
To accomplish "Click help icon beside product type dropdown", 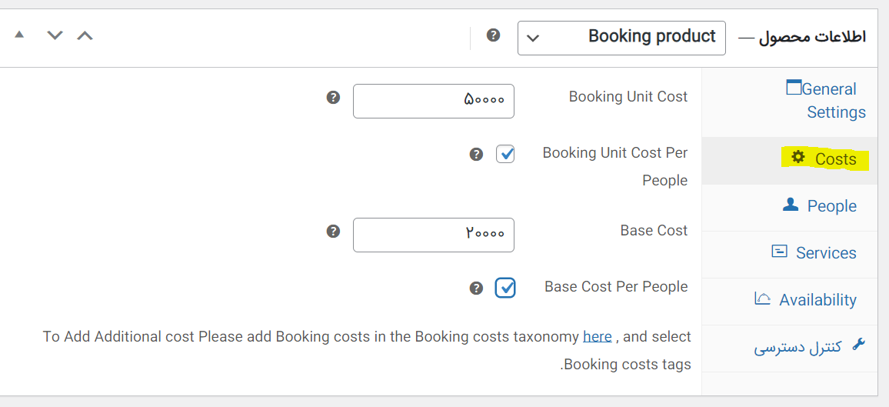I will pos(494,35).
